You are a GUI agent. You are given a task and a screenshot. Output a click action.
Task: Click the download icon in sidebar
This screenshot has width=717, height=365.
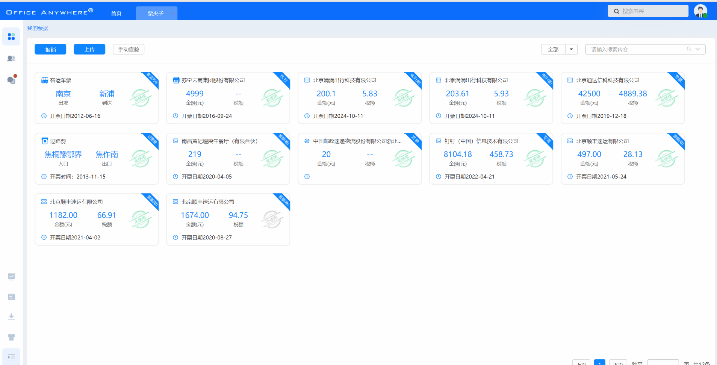pyautogui.click(x=11, y=317)
